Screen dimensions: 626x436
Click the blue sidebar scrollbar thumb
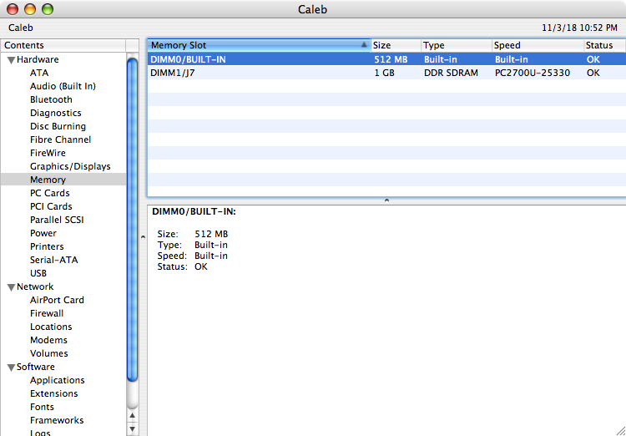point(132,220)
